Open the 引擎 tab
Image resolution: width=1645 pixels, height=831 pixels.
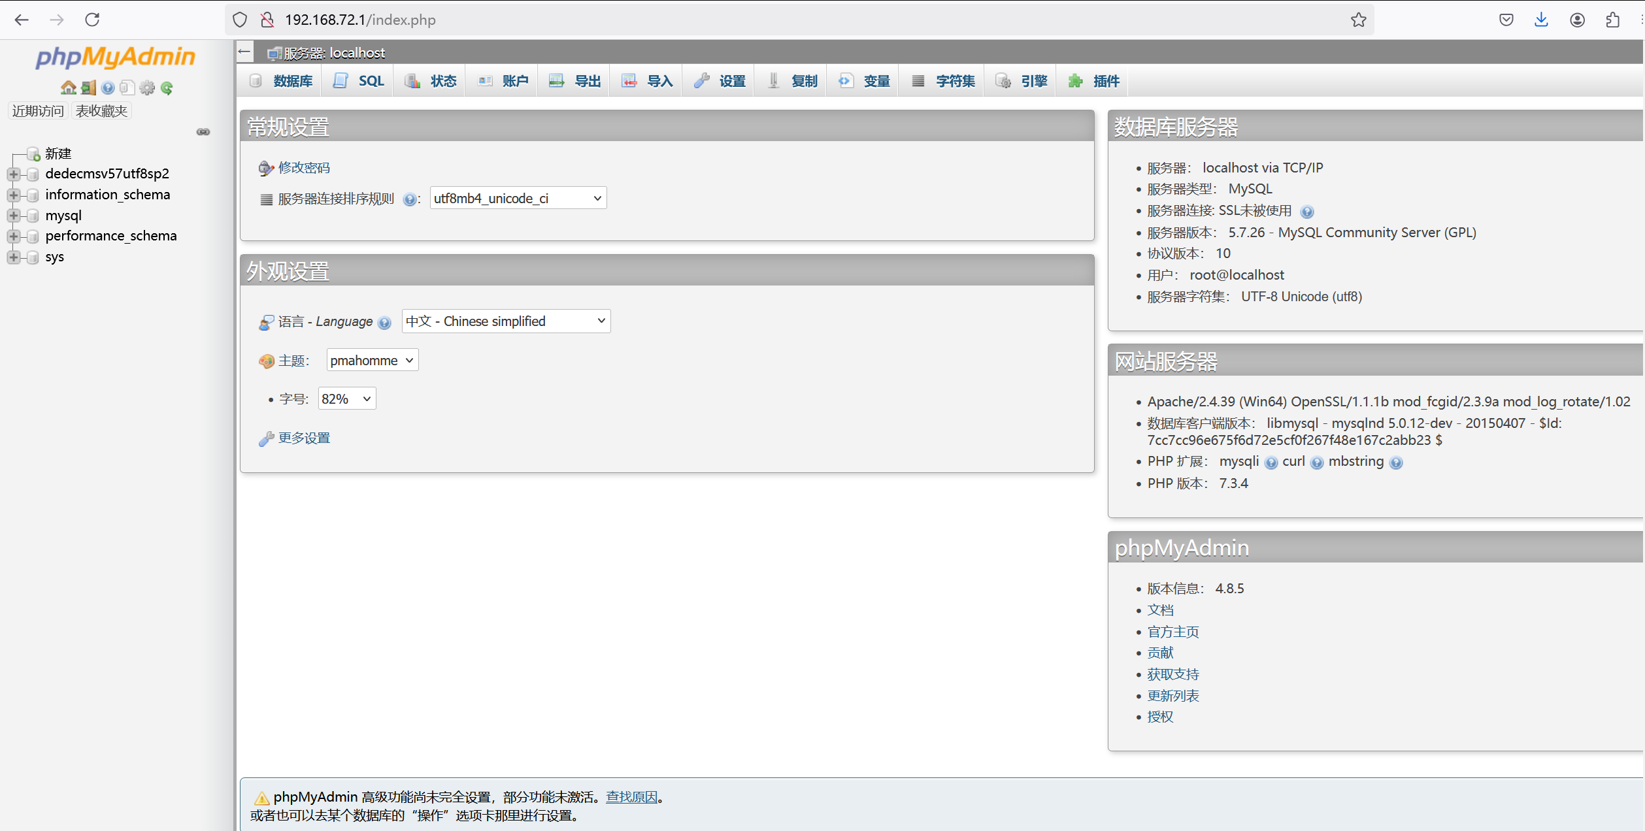[1022, 81]
